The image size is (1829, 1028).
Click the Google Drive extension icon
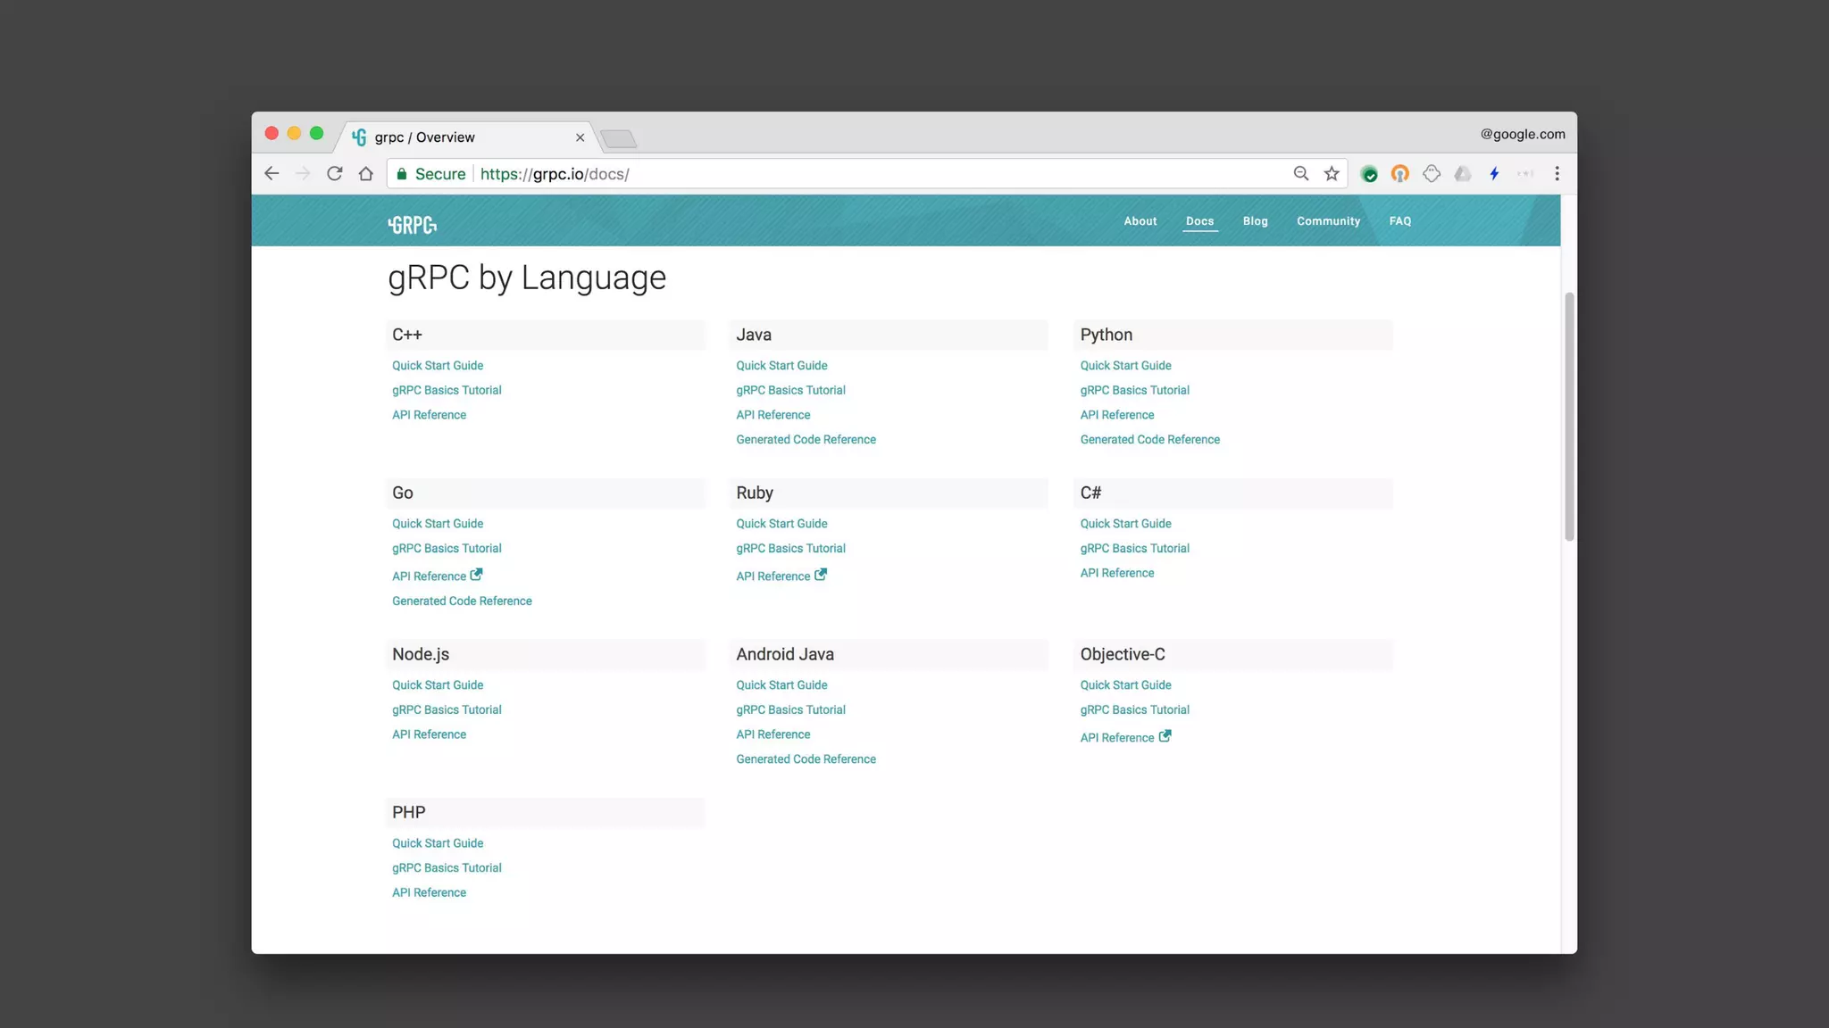[x=1463, y=174]
